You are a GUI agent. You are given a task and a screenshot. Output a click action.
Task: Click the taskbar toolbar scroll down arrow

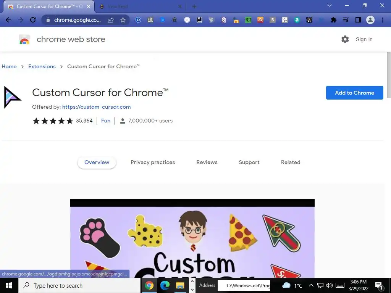click(192, 290)
